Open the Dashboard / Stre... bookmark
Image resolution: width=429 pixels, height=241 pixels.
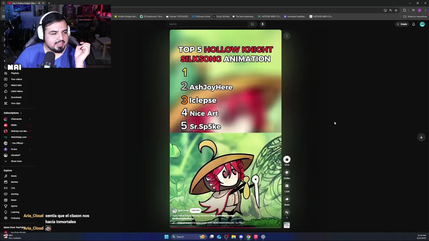[152, 16]
